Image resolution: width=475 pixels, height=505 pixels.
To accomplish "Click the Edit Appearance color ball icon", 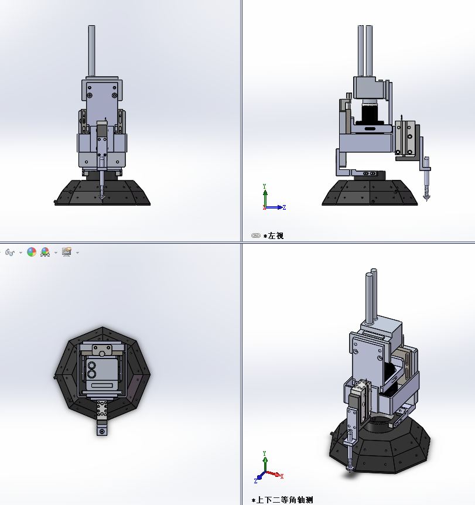I will [x=32, y=252].
